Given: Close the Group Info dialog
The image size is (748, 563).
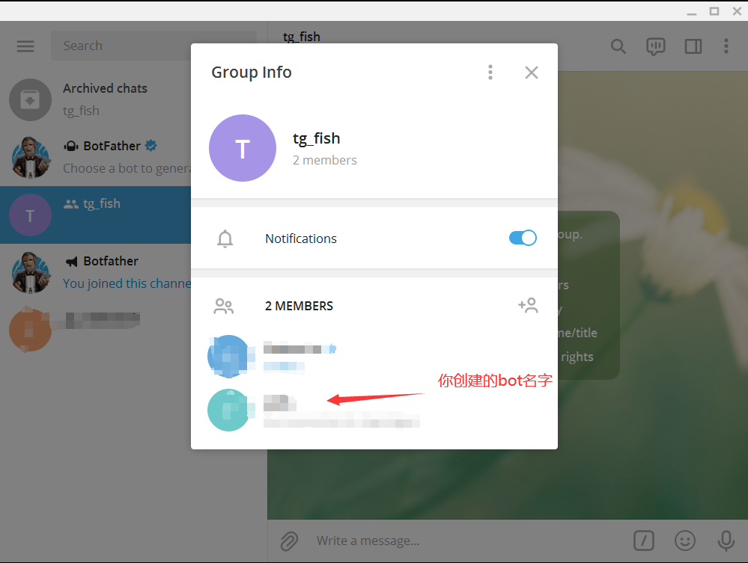Looking at the screenshot, I should coord(532,73).
